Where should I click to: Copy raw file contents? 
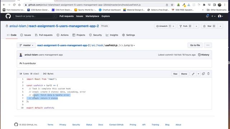click(203, 74)
